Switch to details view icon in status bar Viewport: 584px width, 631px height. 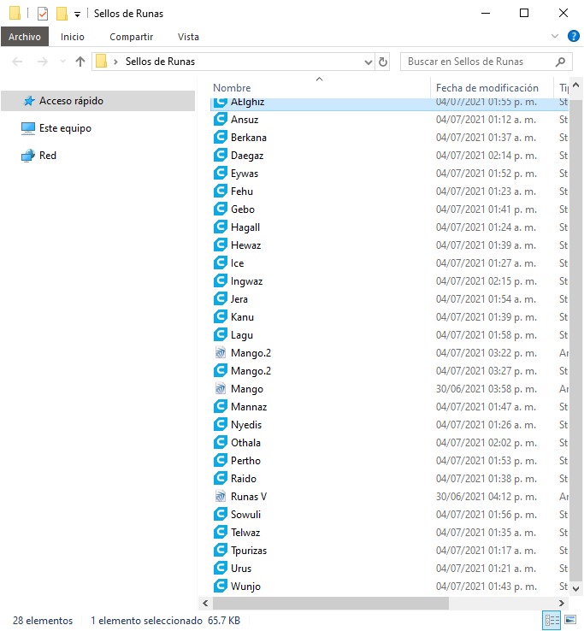point(552,621)
